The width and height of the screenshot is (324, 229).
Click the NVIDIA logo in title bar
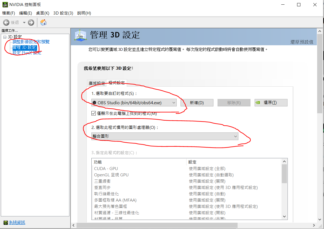pos(5,5)
